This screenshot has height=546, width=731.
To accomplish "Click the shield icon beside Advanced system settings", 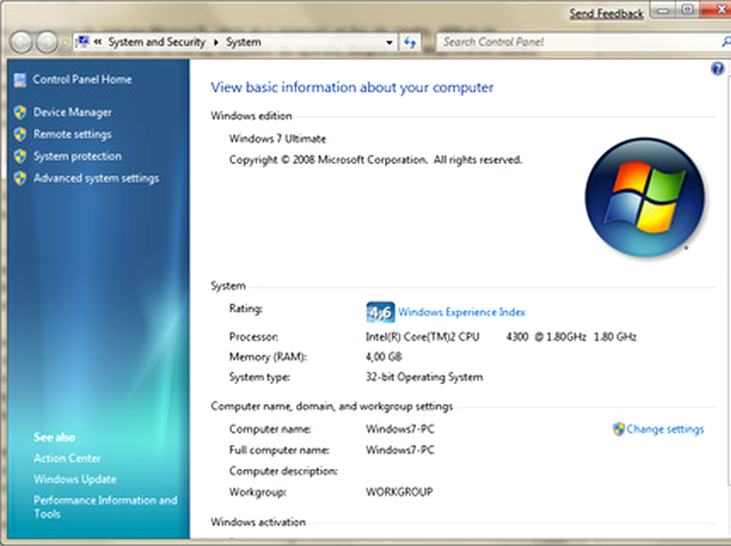I will (x=19, y=178).
